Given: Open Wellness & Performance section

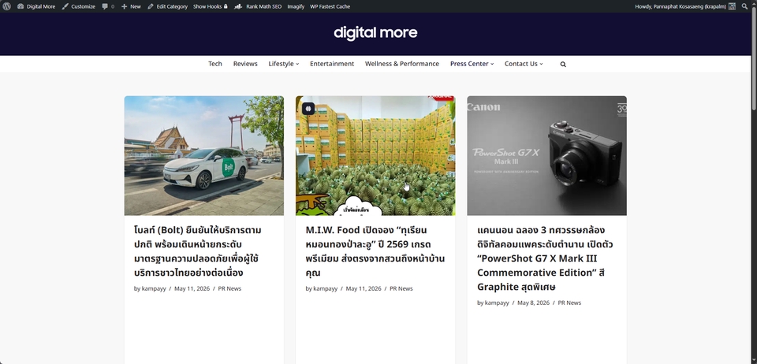Looking at the screenshot, I should 402,64.
